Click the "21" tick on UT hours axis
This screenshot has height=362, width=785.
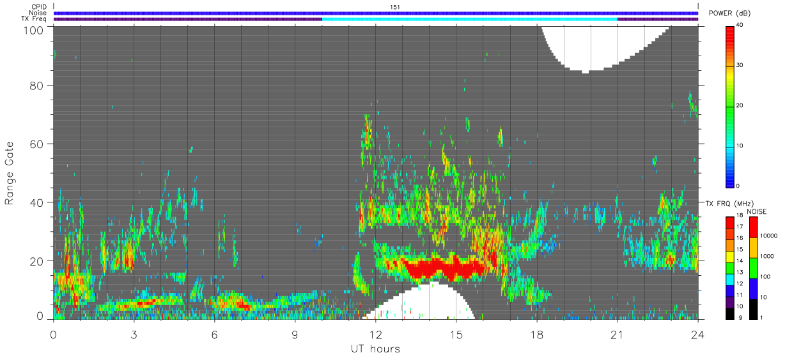[x=617, y=334]
